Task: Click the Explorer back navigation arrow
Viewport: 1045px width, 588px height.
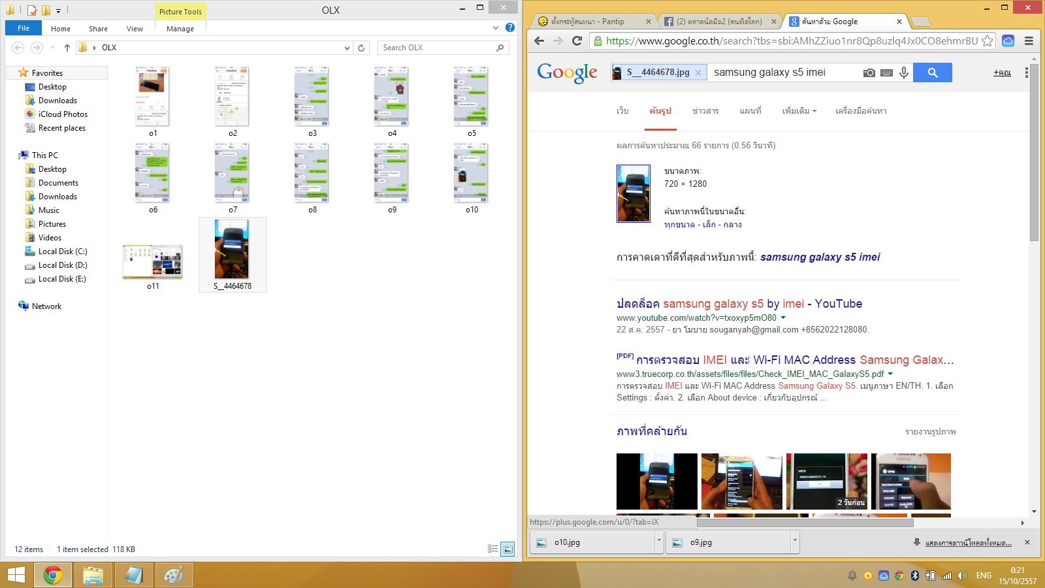Action: click(x=18, y=48)
